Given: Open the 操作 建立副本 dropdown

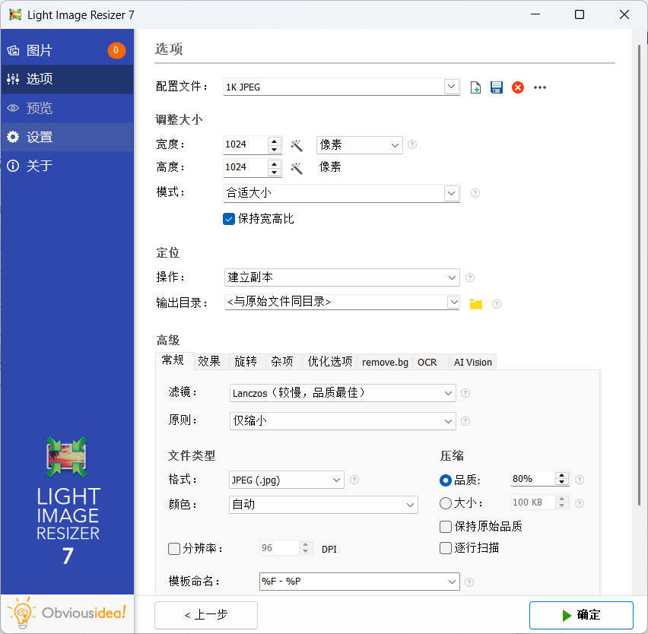Looking at the screenshot, I should click(341, 277).
